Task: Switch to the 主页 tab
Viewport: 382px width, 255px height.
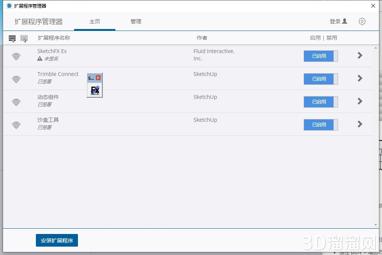Action: click(94, 21)
